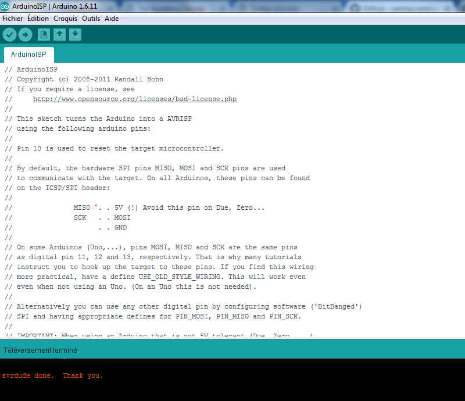Click window title 'ArduinoISP | Arduino 1.6.11'
The width and height of the screenshot is (465, 401).
55,6
